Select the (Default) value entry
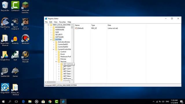 point(80,28)
